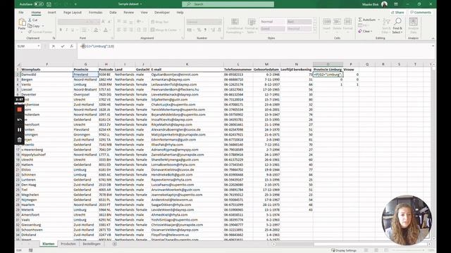
Task: Collapse the ribbon with the caret arrow
Action: 433,38
